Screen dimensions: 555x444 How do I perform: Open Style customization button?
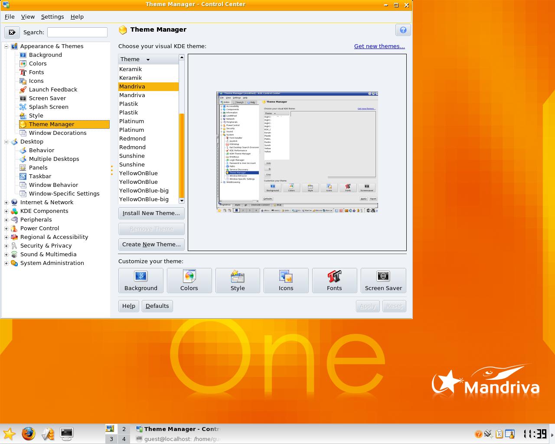pyautogui.click(x=238, y=281)
